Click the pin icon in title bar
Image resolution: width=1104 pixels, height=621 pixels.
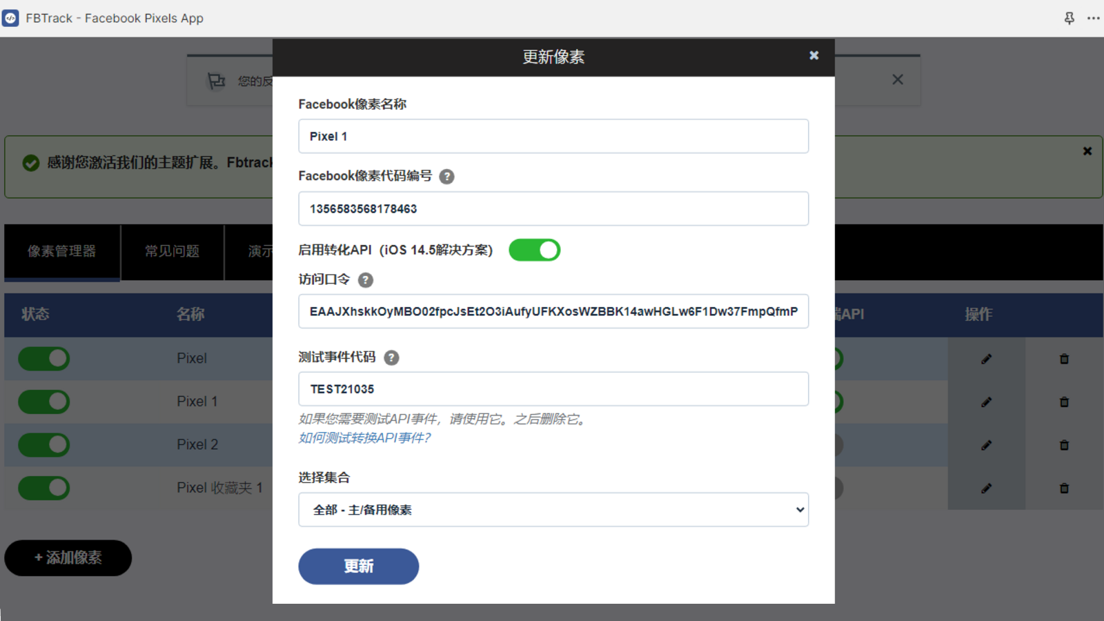[x=1069, y=19]
